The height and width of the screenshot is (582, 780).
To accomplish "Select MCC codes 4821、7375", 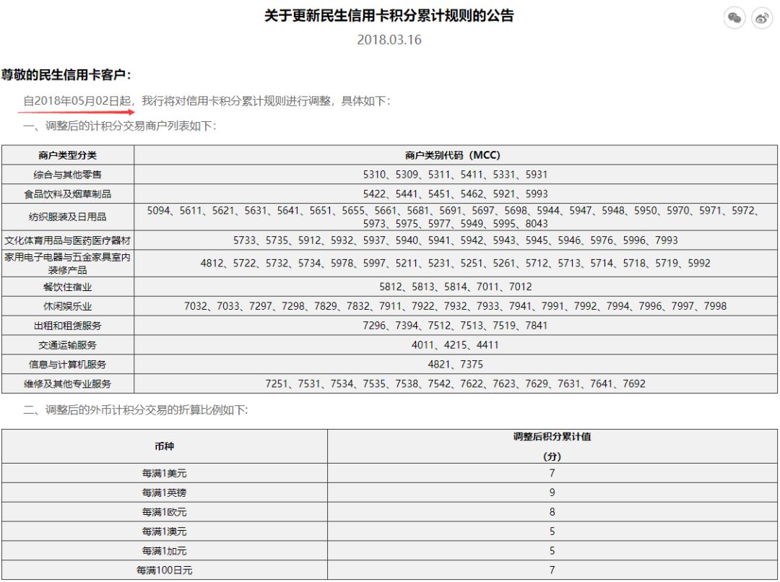I will click(x=456, y=365).
